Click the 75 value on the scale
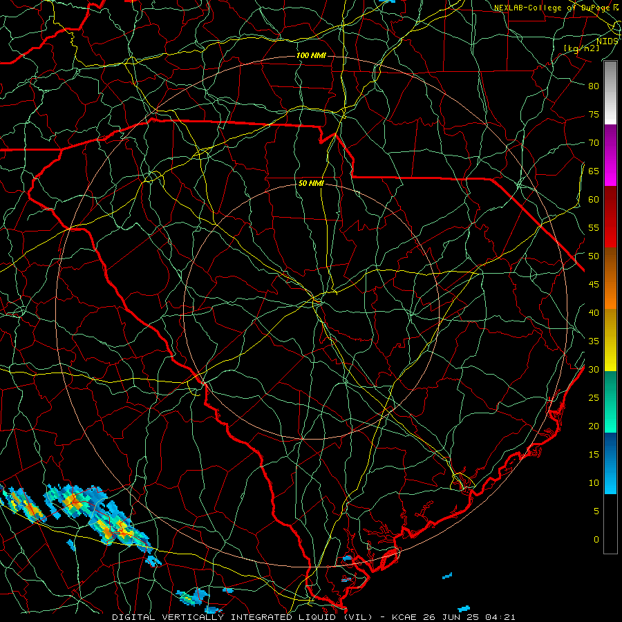Image resolution: width=622 pixels, height=622 pixels. click(594, 114)
